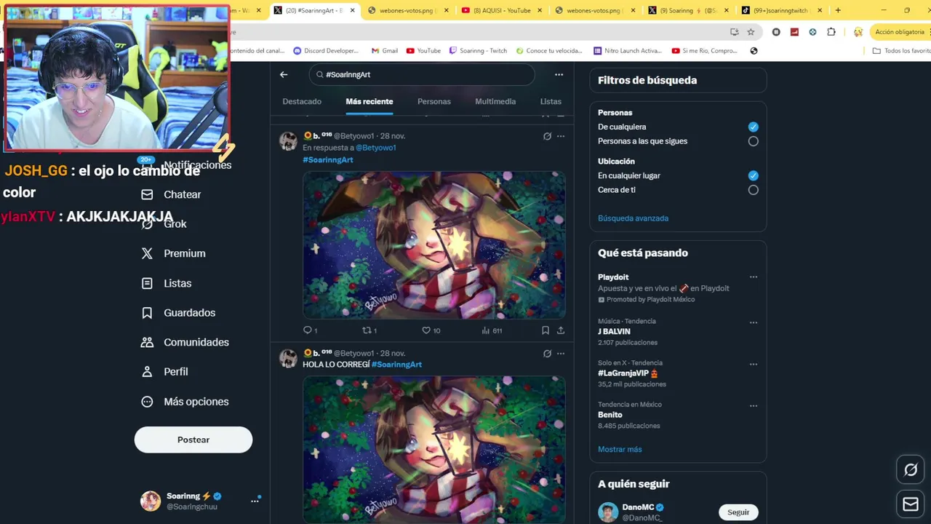Click the Postear button
Image resolution: width=931 pixels, height=524 pixels.
pyautogui.click(x=193, y=440)
